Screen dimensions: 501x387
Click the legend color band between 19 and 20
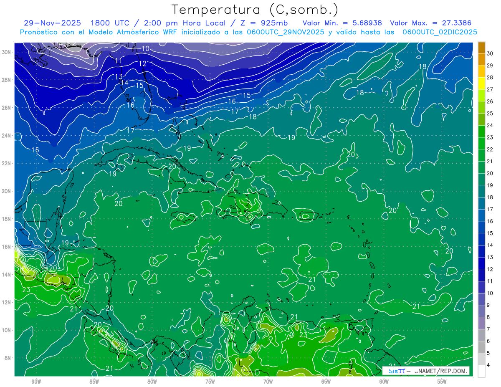481,179
